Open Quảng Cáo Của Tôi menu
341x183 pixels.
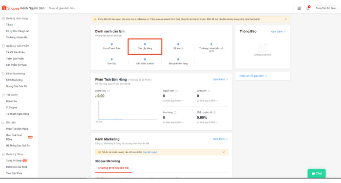[x=17, y=86]
